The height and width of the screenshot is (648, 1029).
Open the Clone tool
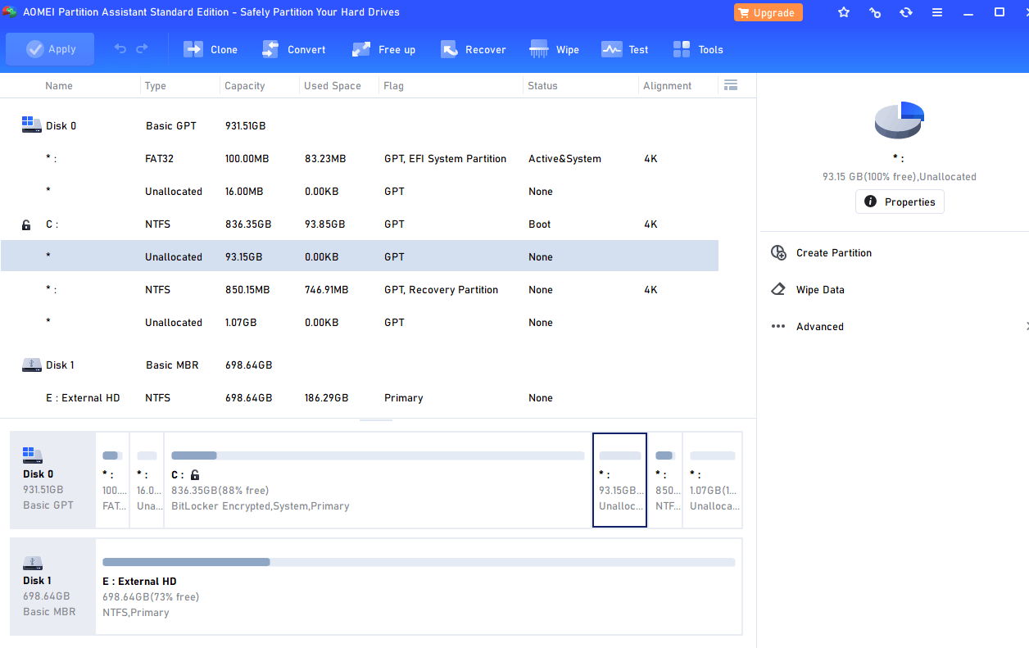point(211,49)
